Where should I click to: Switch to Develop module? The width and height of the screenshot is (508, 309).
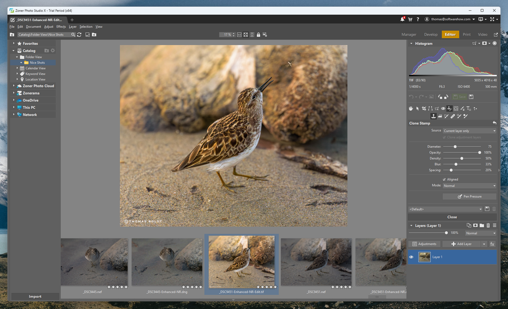click(x=431, y=35)
